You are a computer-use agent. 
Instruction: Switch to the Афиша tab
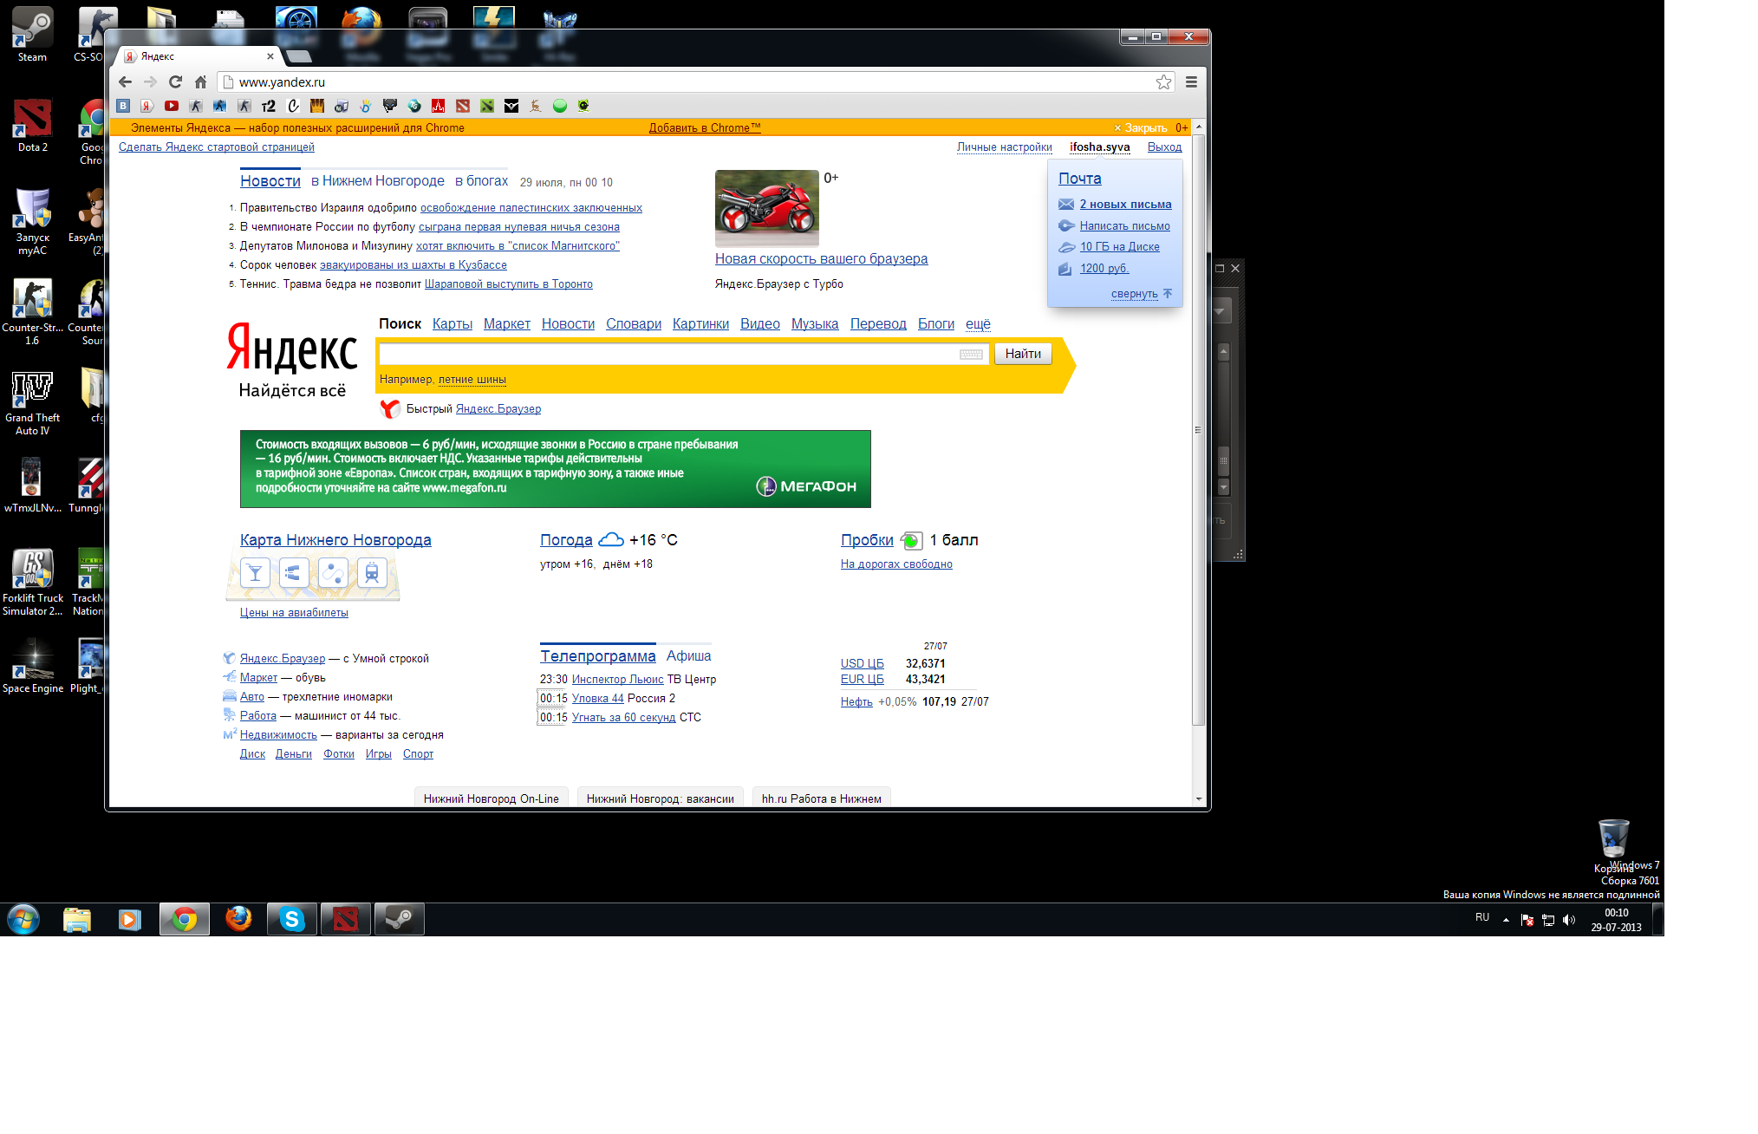pos(688,655)
